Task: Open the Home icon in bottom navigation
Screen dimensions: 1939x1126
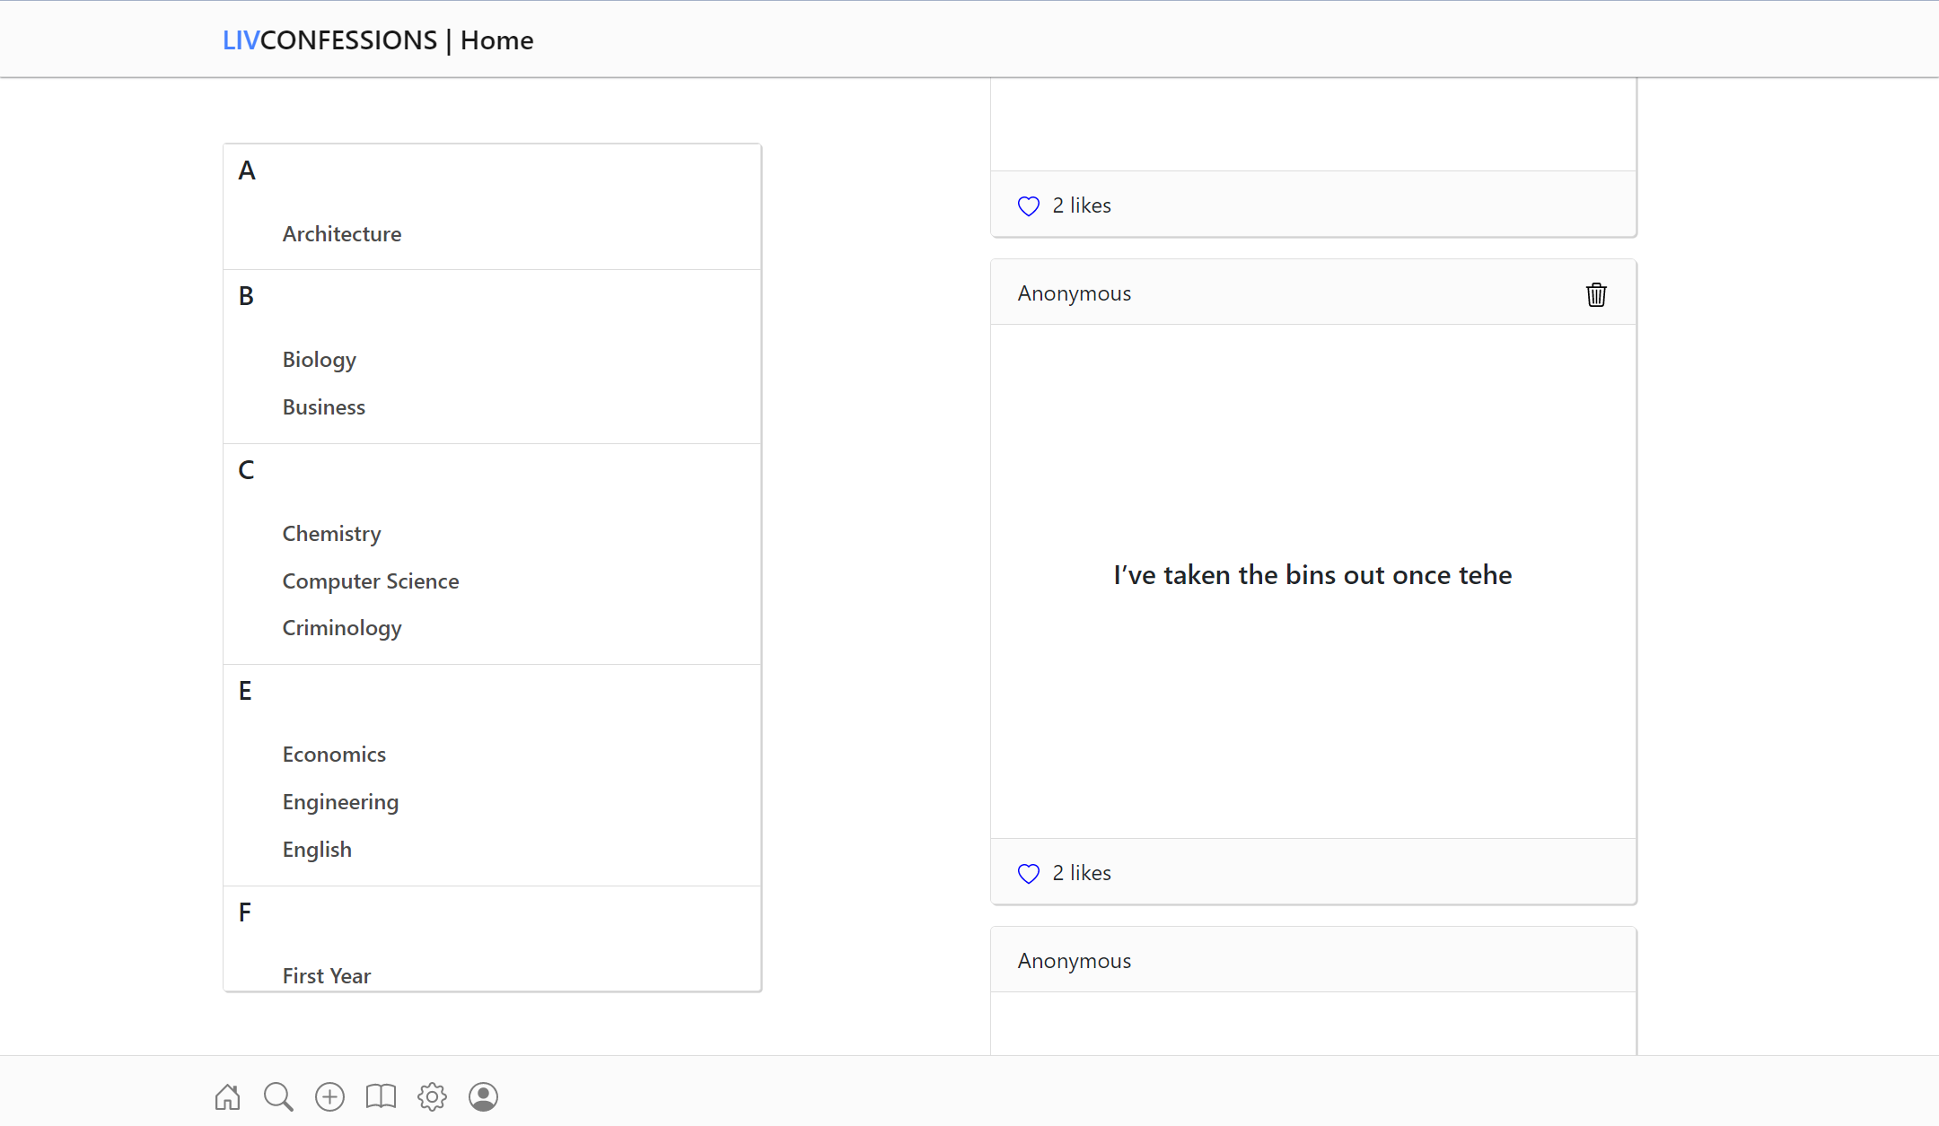Action: click(227, 1096)
